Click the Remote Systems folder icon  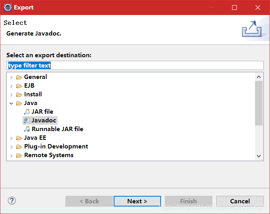click(x=19, y=156)
